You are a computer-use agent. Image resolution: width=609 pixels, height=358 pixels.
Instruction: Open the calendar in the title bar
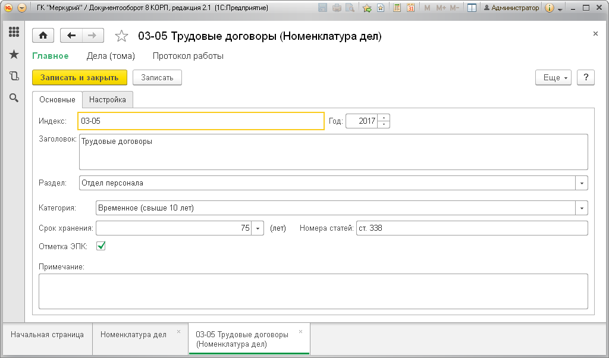[x=410, y=8]
